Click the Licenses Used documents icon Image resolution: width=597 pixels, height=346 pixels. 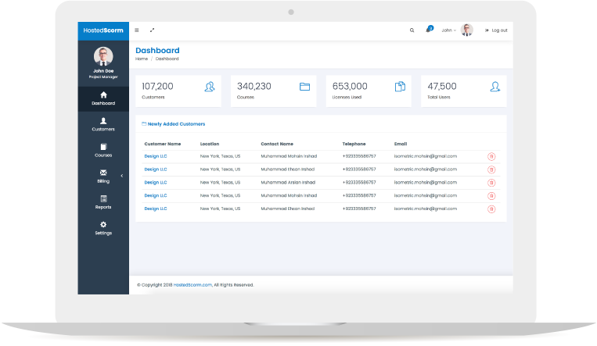click(x=401, y=87)
